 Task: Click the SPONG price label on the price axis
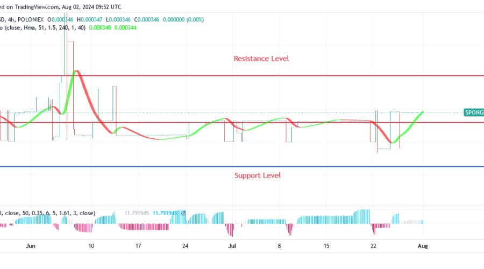(x=474, y=112)
